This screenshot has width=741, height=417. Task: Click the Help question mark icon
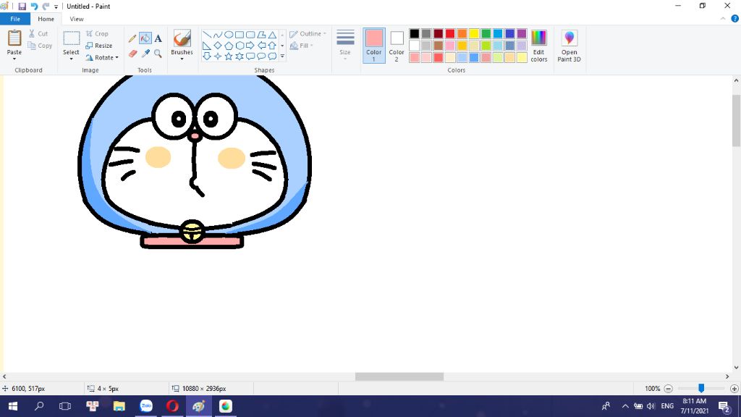point(735,19)
